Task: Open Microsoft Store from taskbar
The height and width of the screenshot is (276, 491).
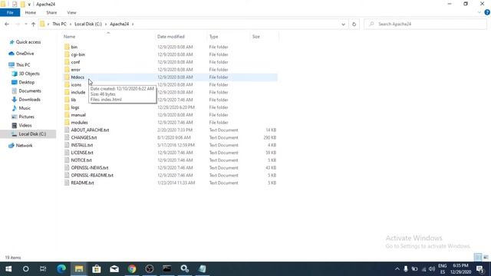Action: (97, 269)
